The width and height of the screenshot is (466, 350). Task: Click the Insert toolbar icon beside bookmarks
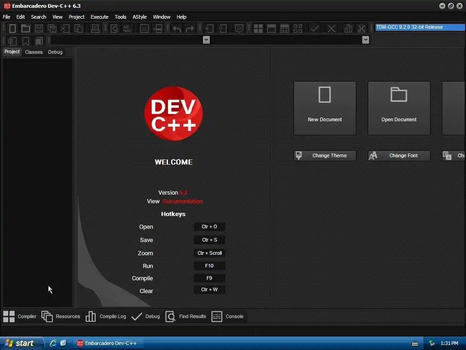[12, 41]
